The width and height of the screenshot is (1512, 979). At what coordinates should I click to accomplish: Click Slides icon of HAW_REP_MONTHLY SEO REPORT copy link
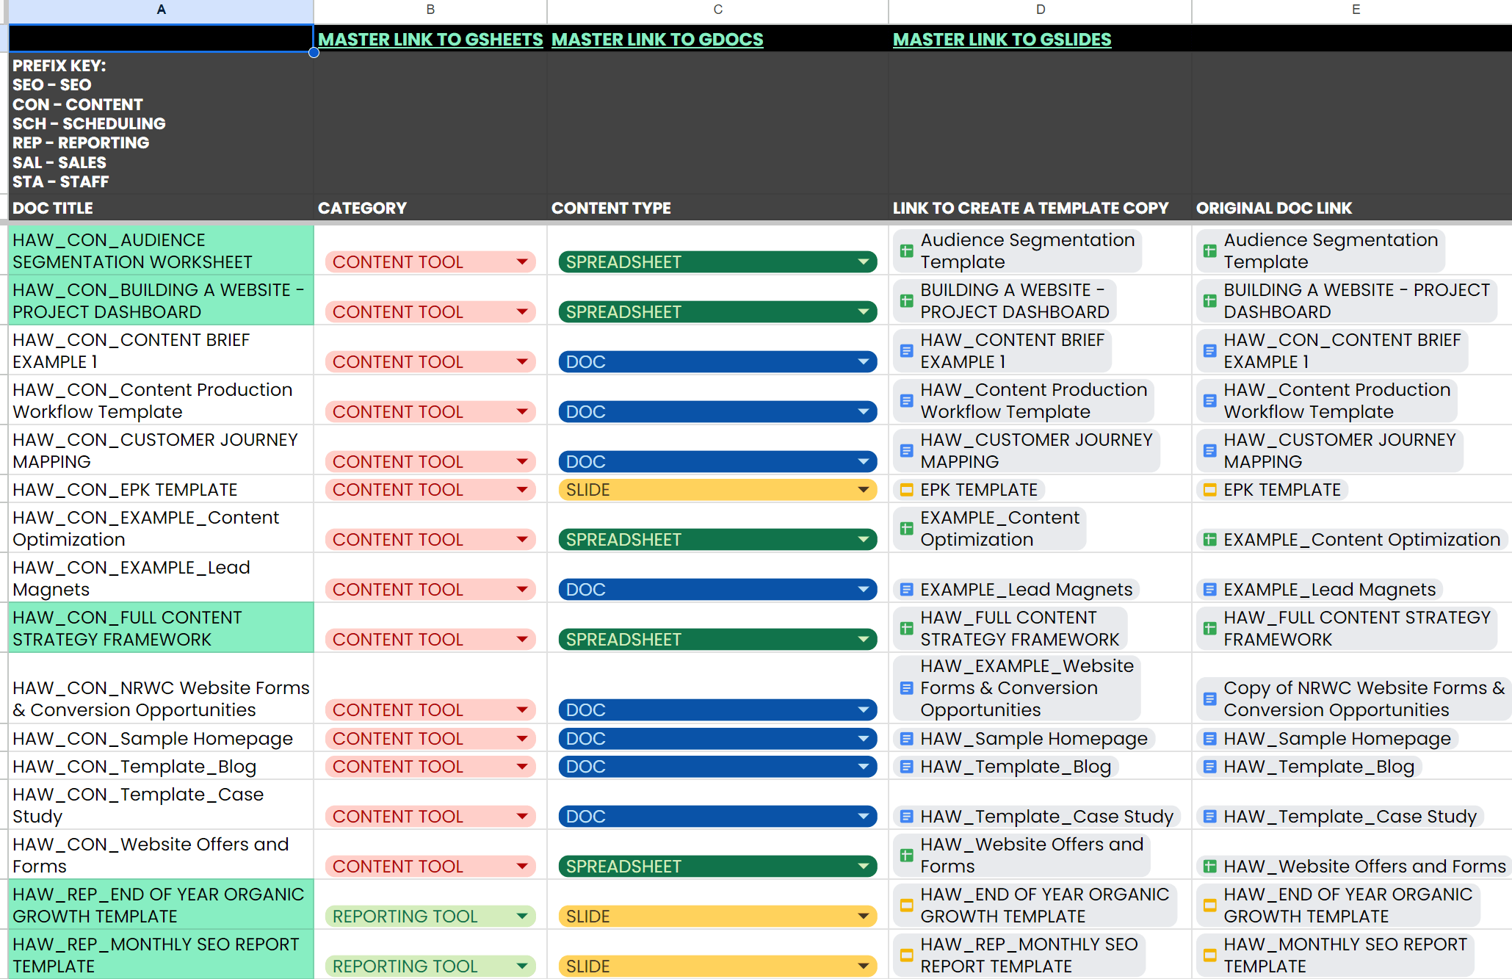tap(907, 955)
